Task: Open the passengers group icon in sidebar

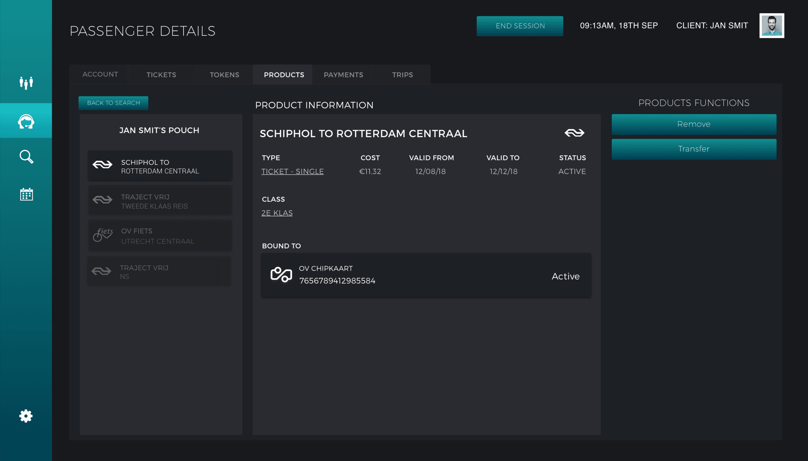Action: tap(26, 83)
